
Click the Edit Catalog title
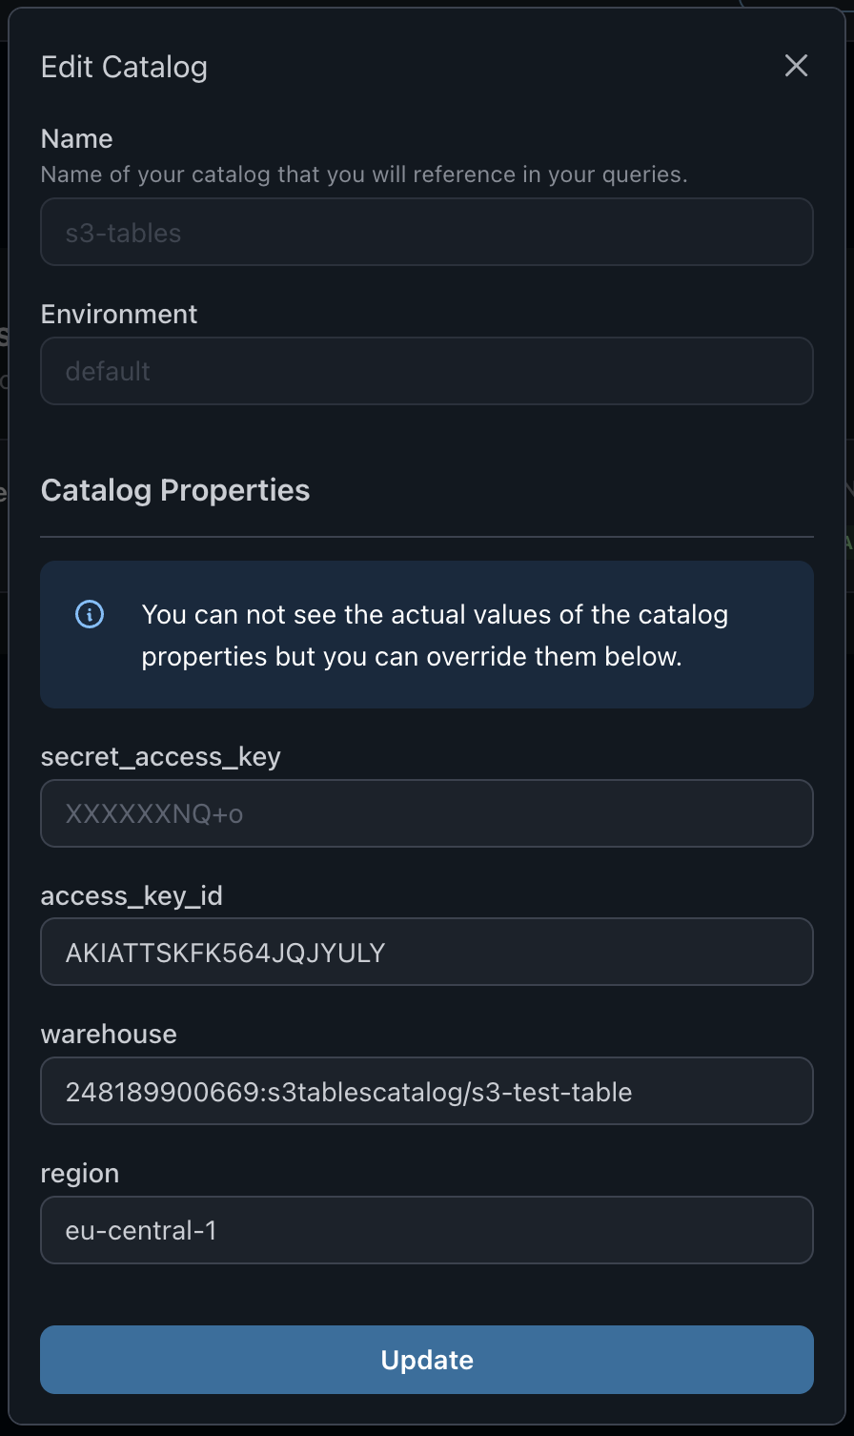pos(123,67)
